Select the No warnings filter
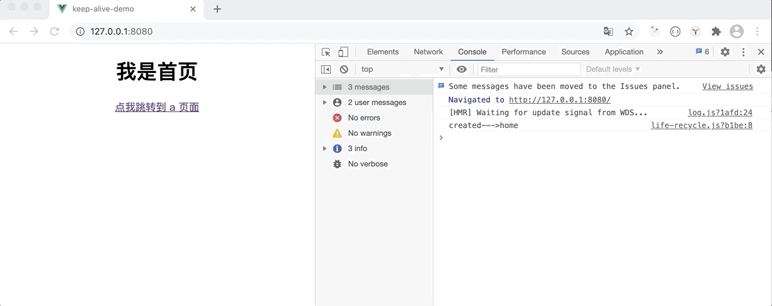772x306 pixels. click(374, 133)
